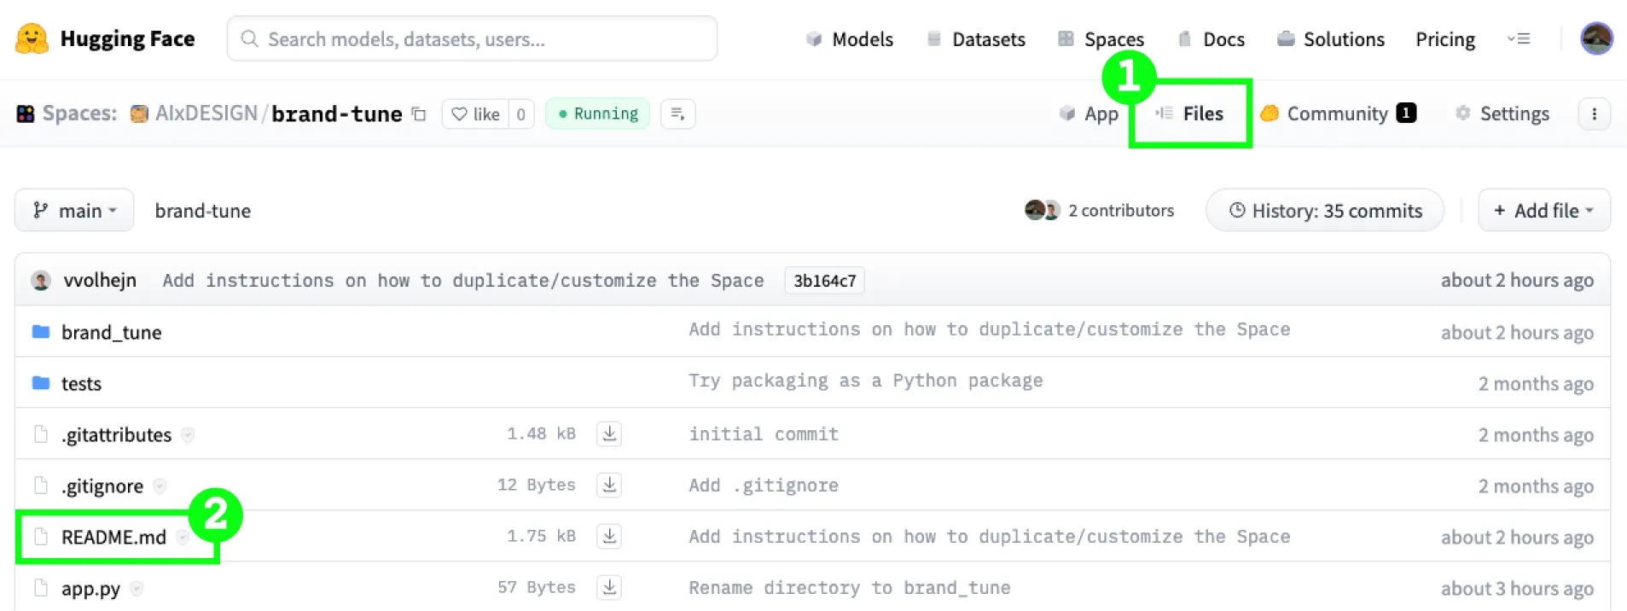Focus the search models input field
The image size is (1627, 611).
[x=472, y=38]
